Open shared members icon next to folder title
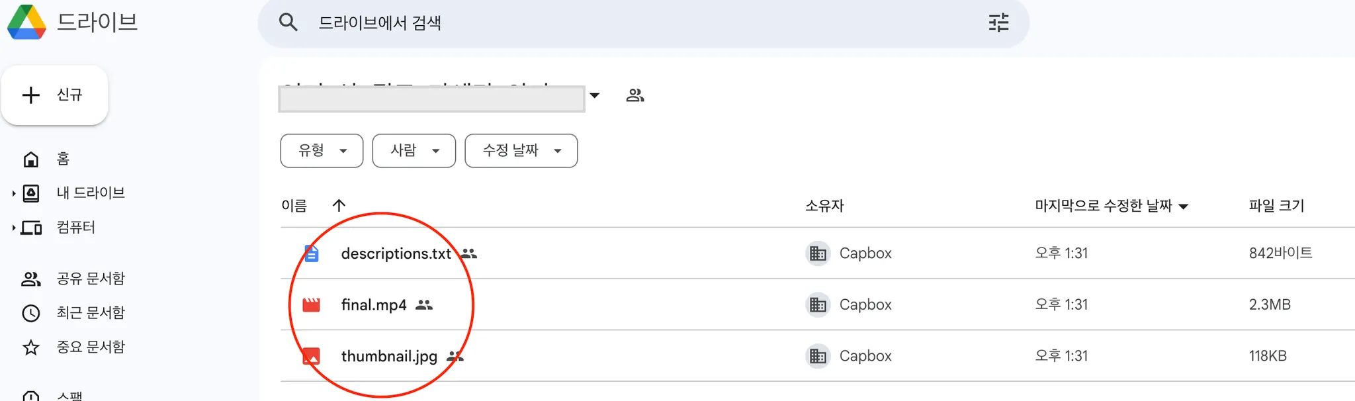The image size is (1355, 401). tap(635, 96)
